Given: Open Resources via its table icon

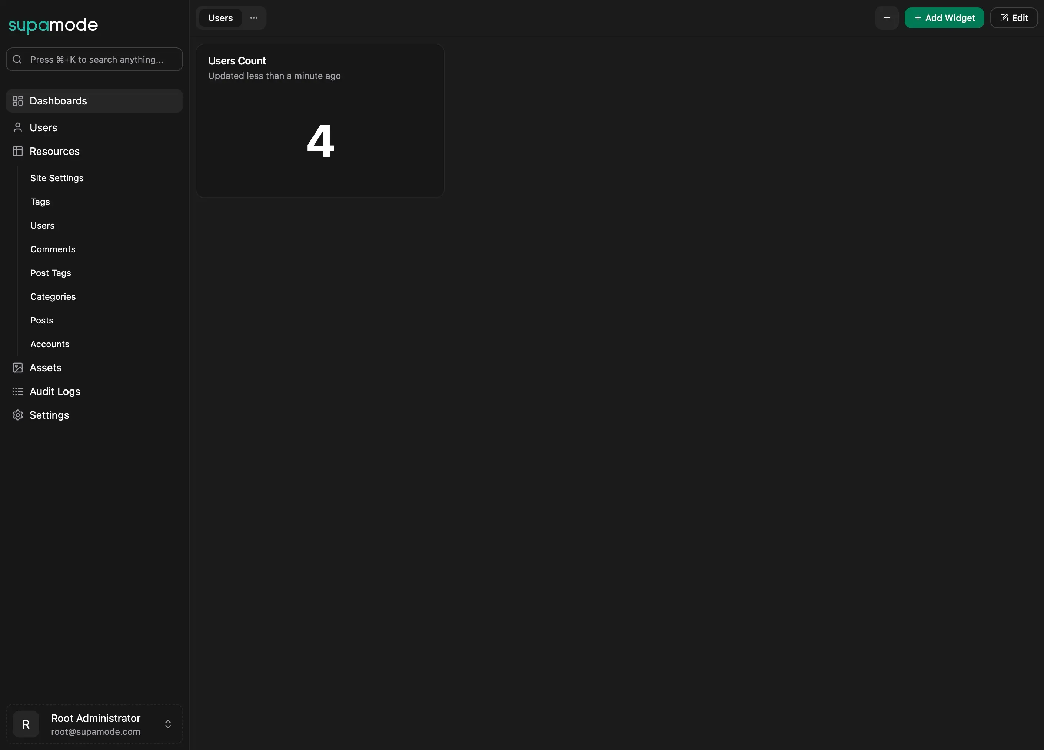Looking at the screenshot, I should tap(17, 151).
